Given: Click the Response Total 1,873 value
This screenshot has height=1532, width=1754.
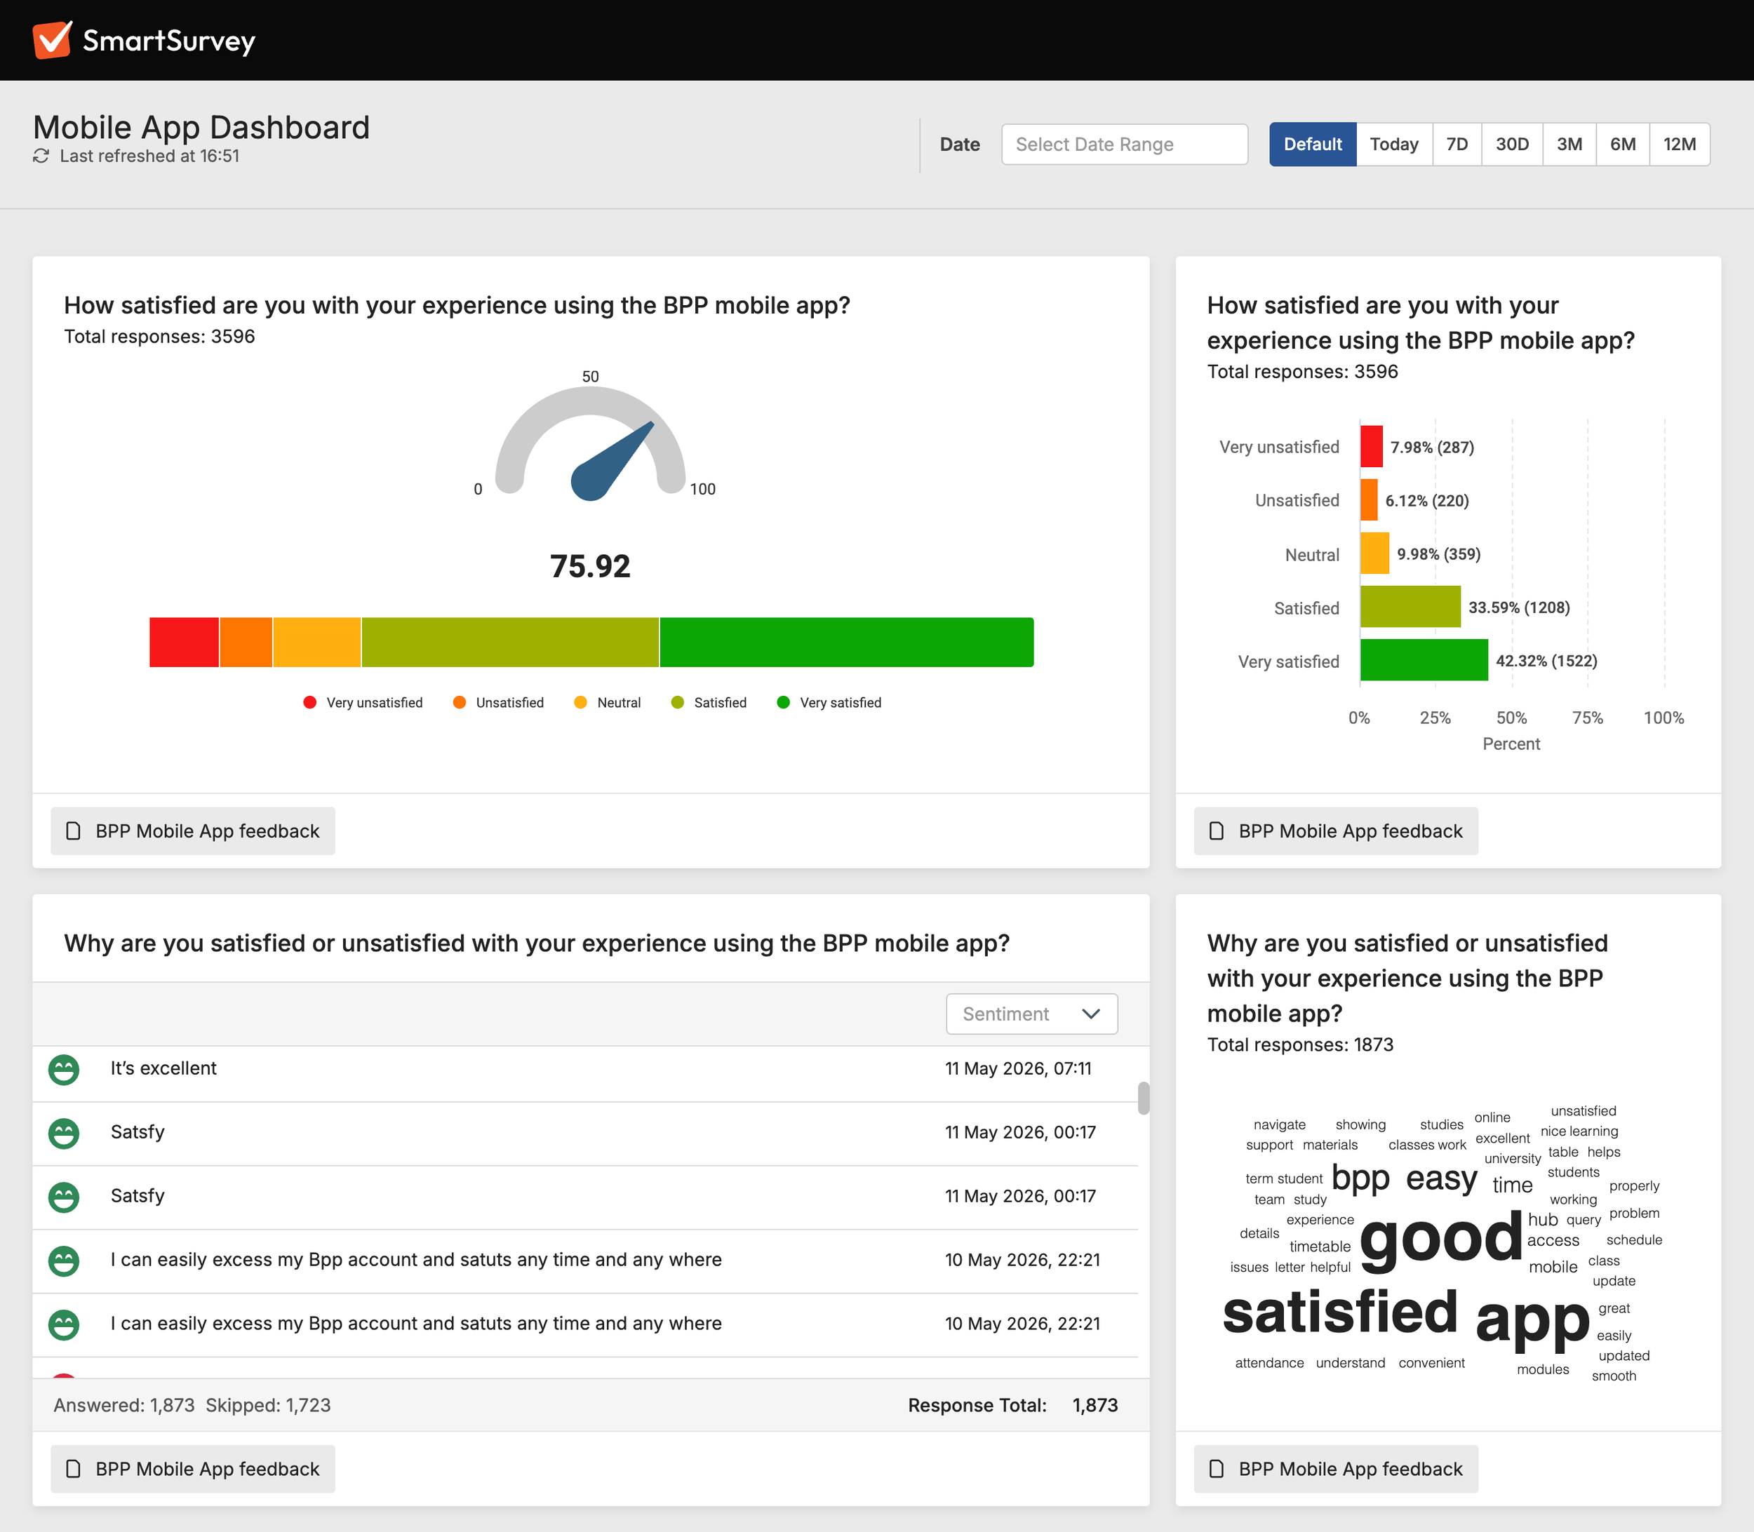Looking at the screenshot, I should coord(1094,1406).
